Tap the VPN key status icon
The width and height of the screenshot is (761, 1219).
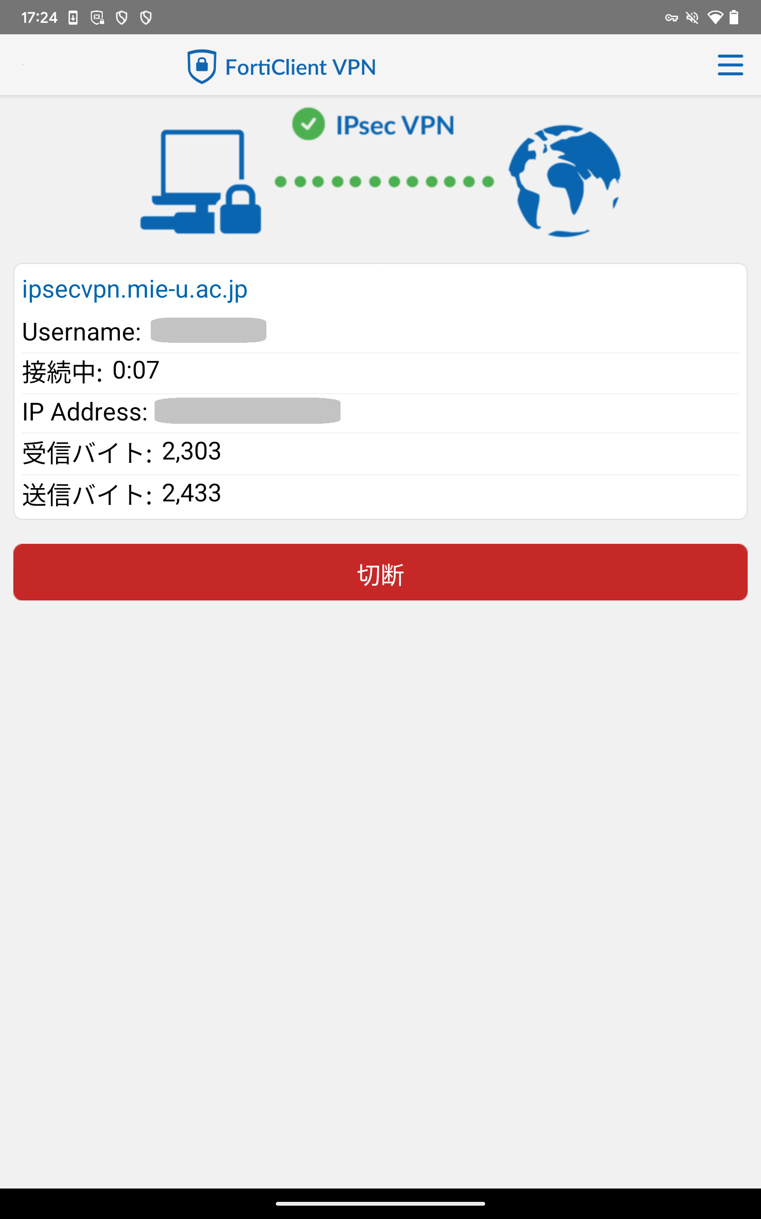point(671,18)
